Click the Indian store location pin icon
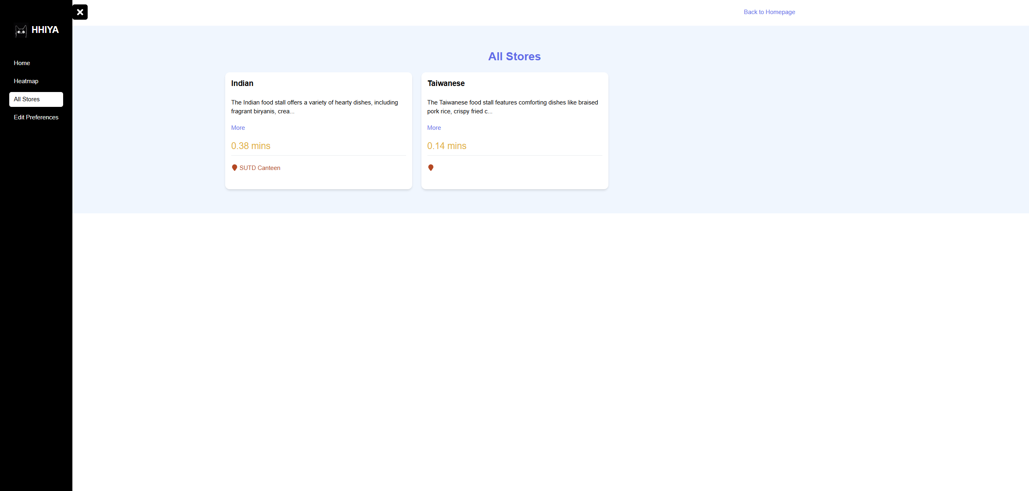The width and height of the screenshot is (1029, 491). [x=234, y=168]
